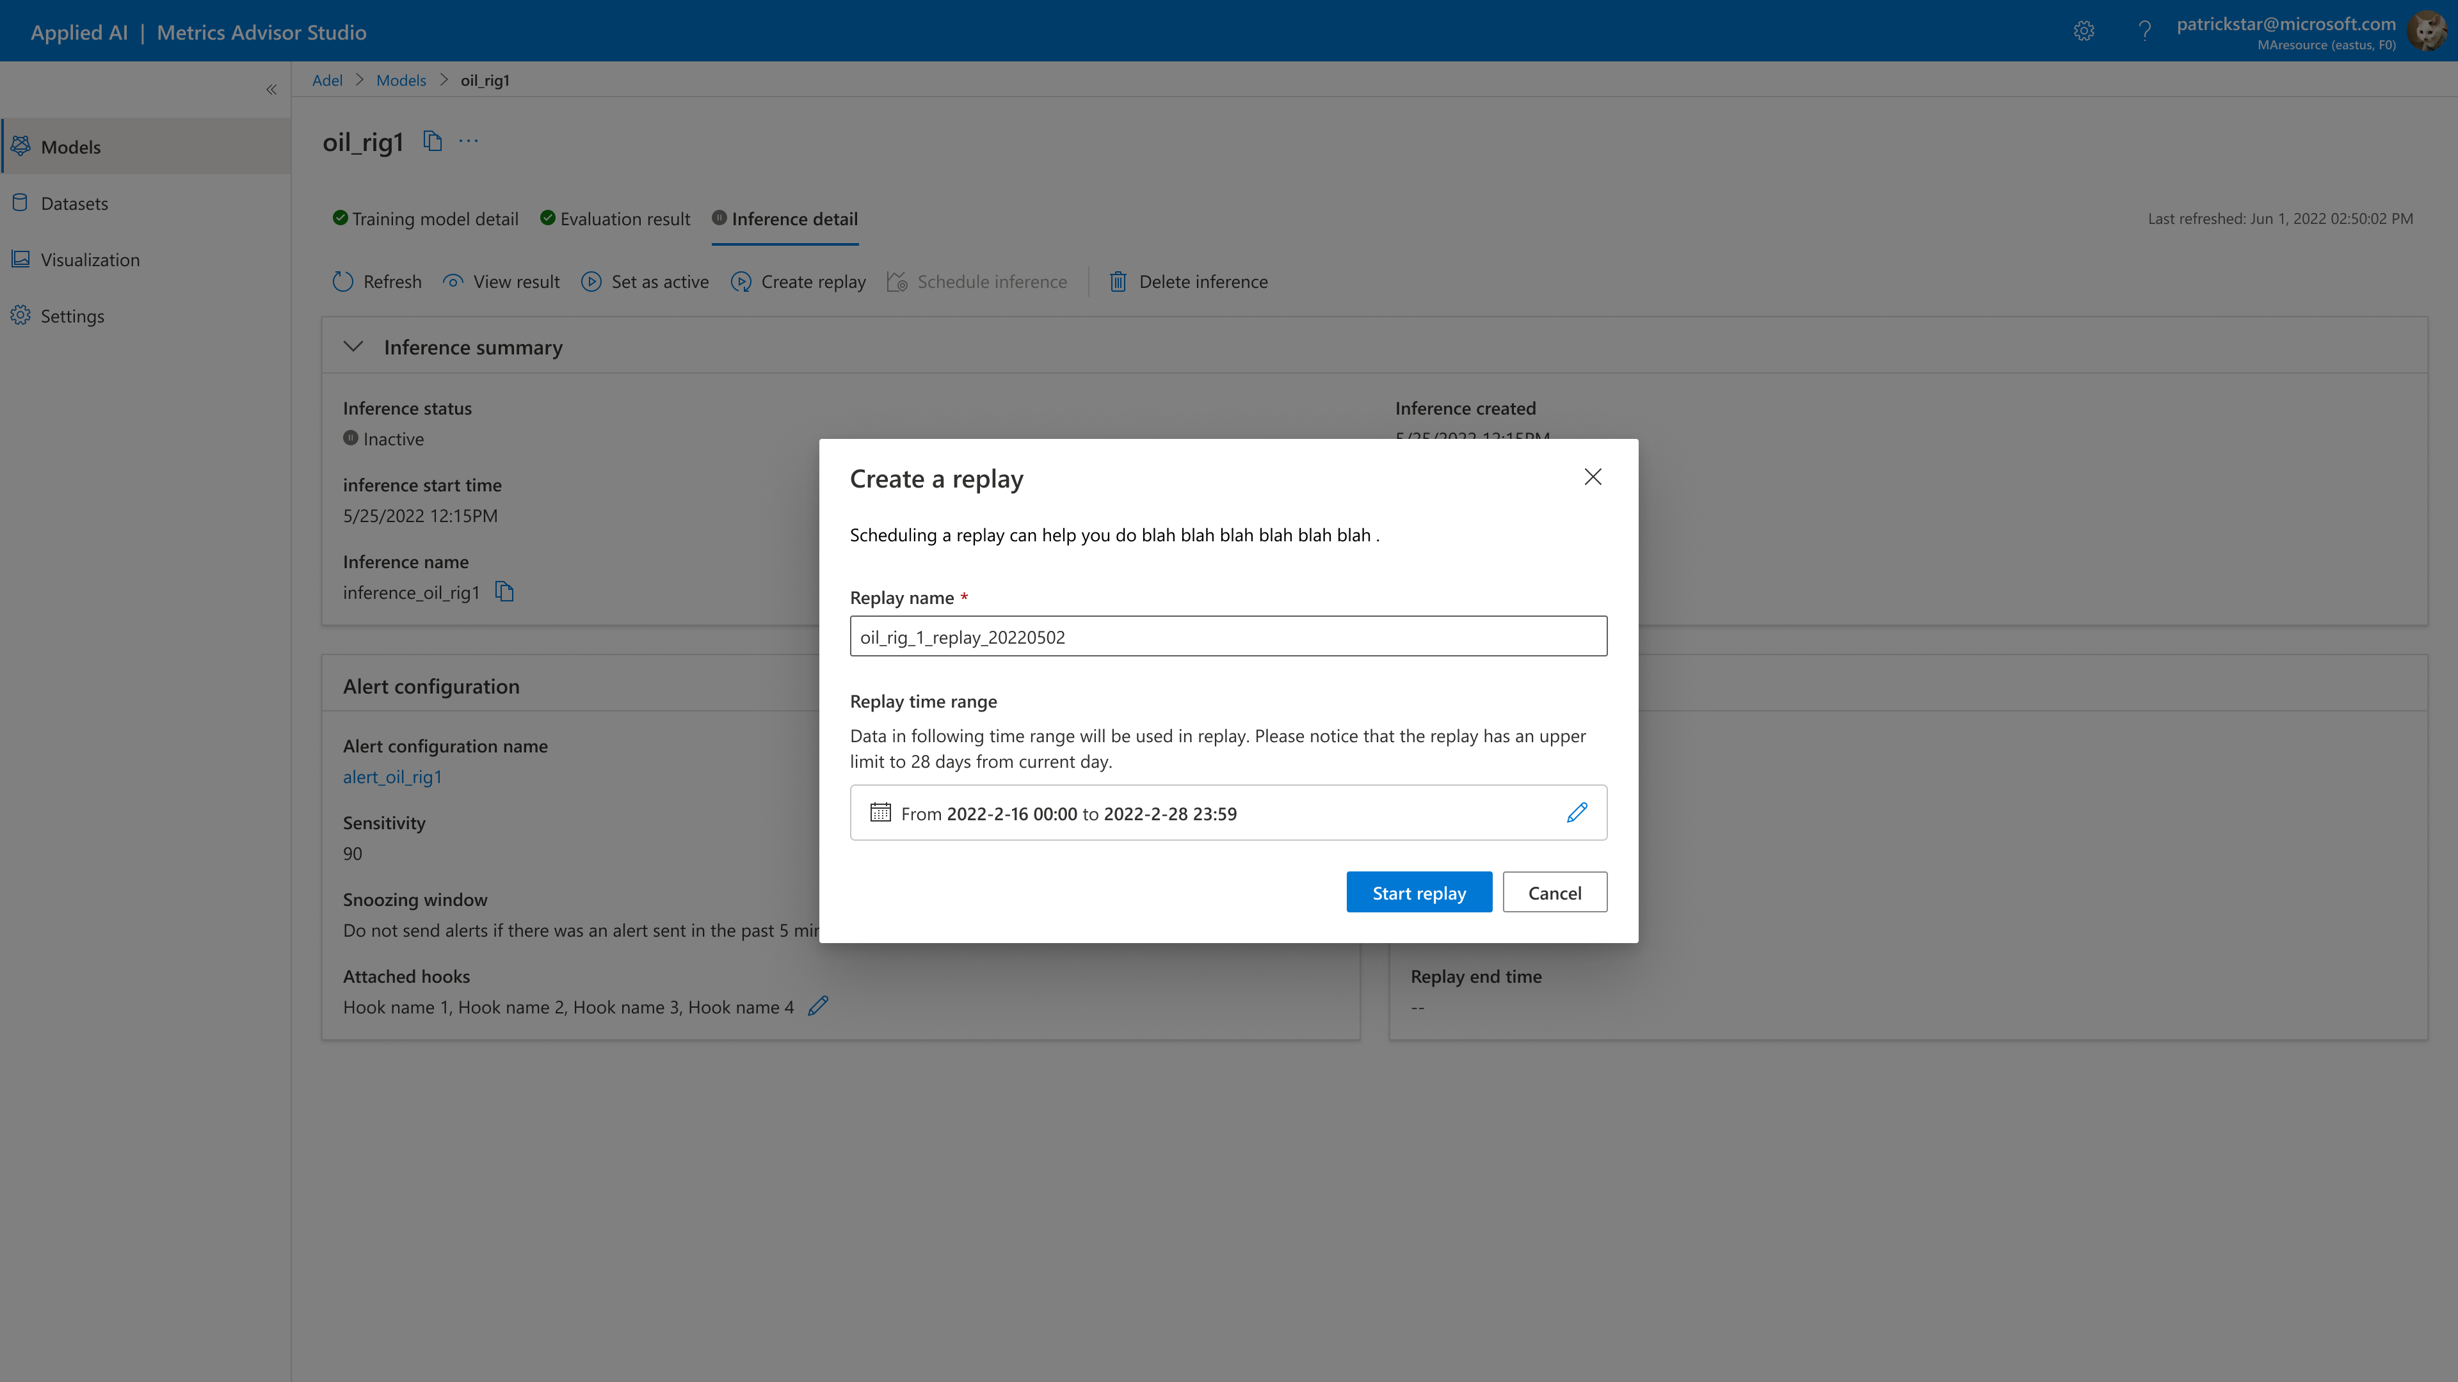The image size is (2458, 1382).
Task: Open the alert_oil_rig1 link
Action: click(x=392, y=776)
